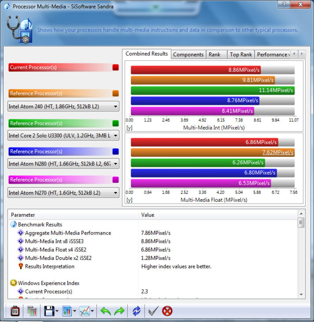Toggle the red Current Processor(s) square

click(116, 67)
